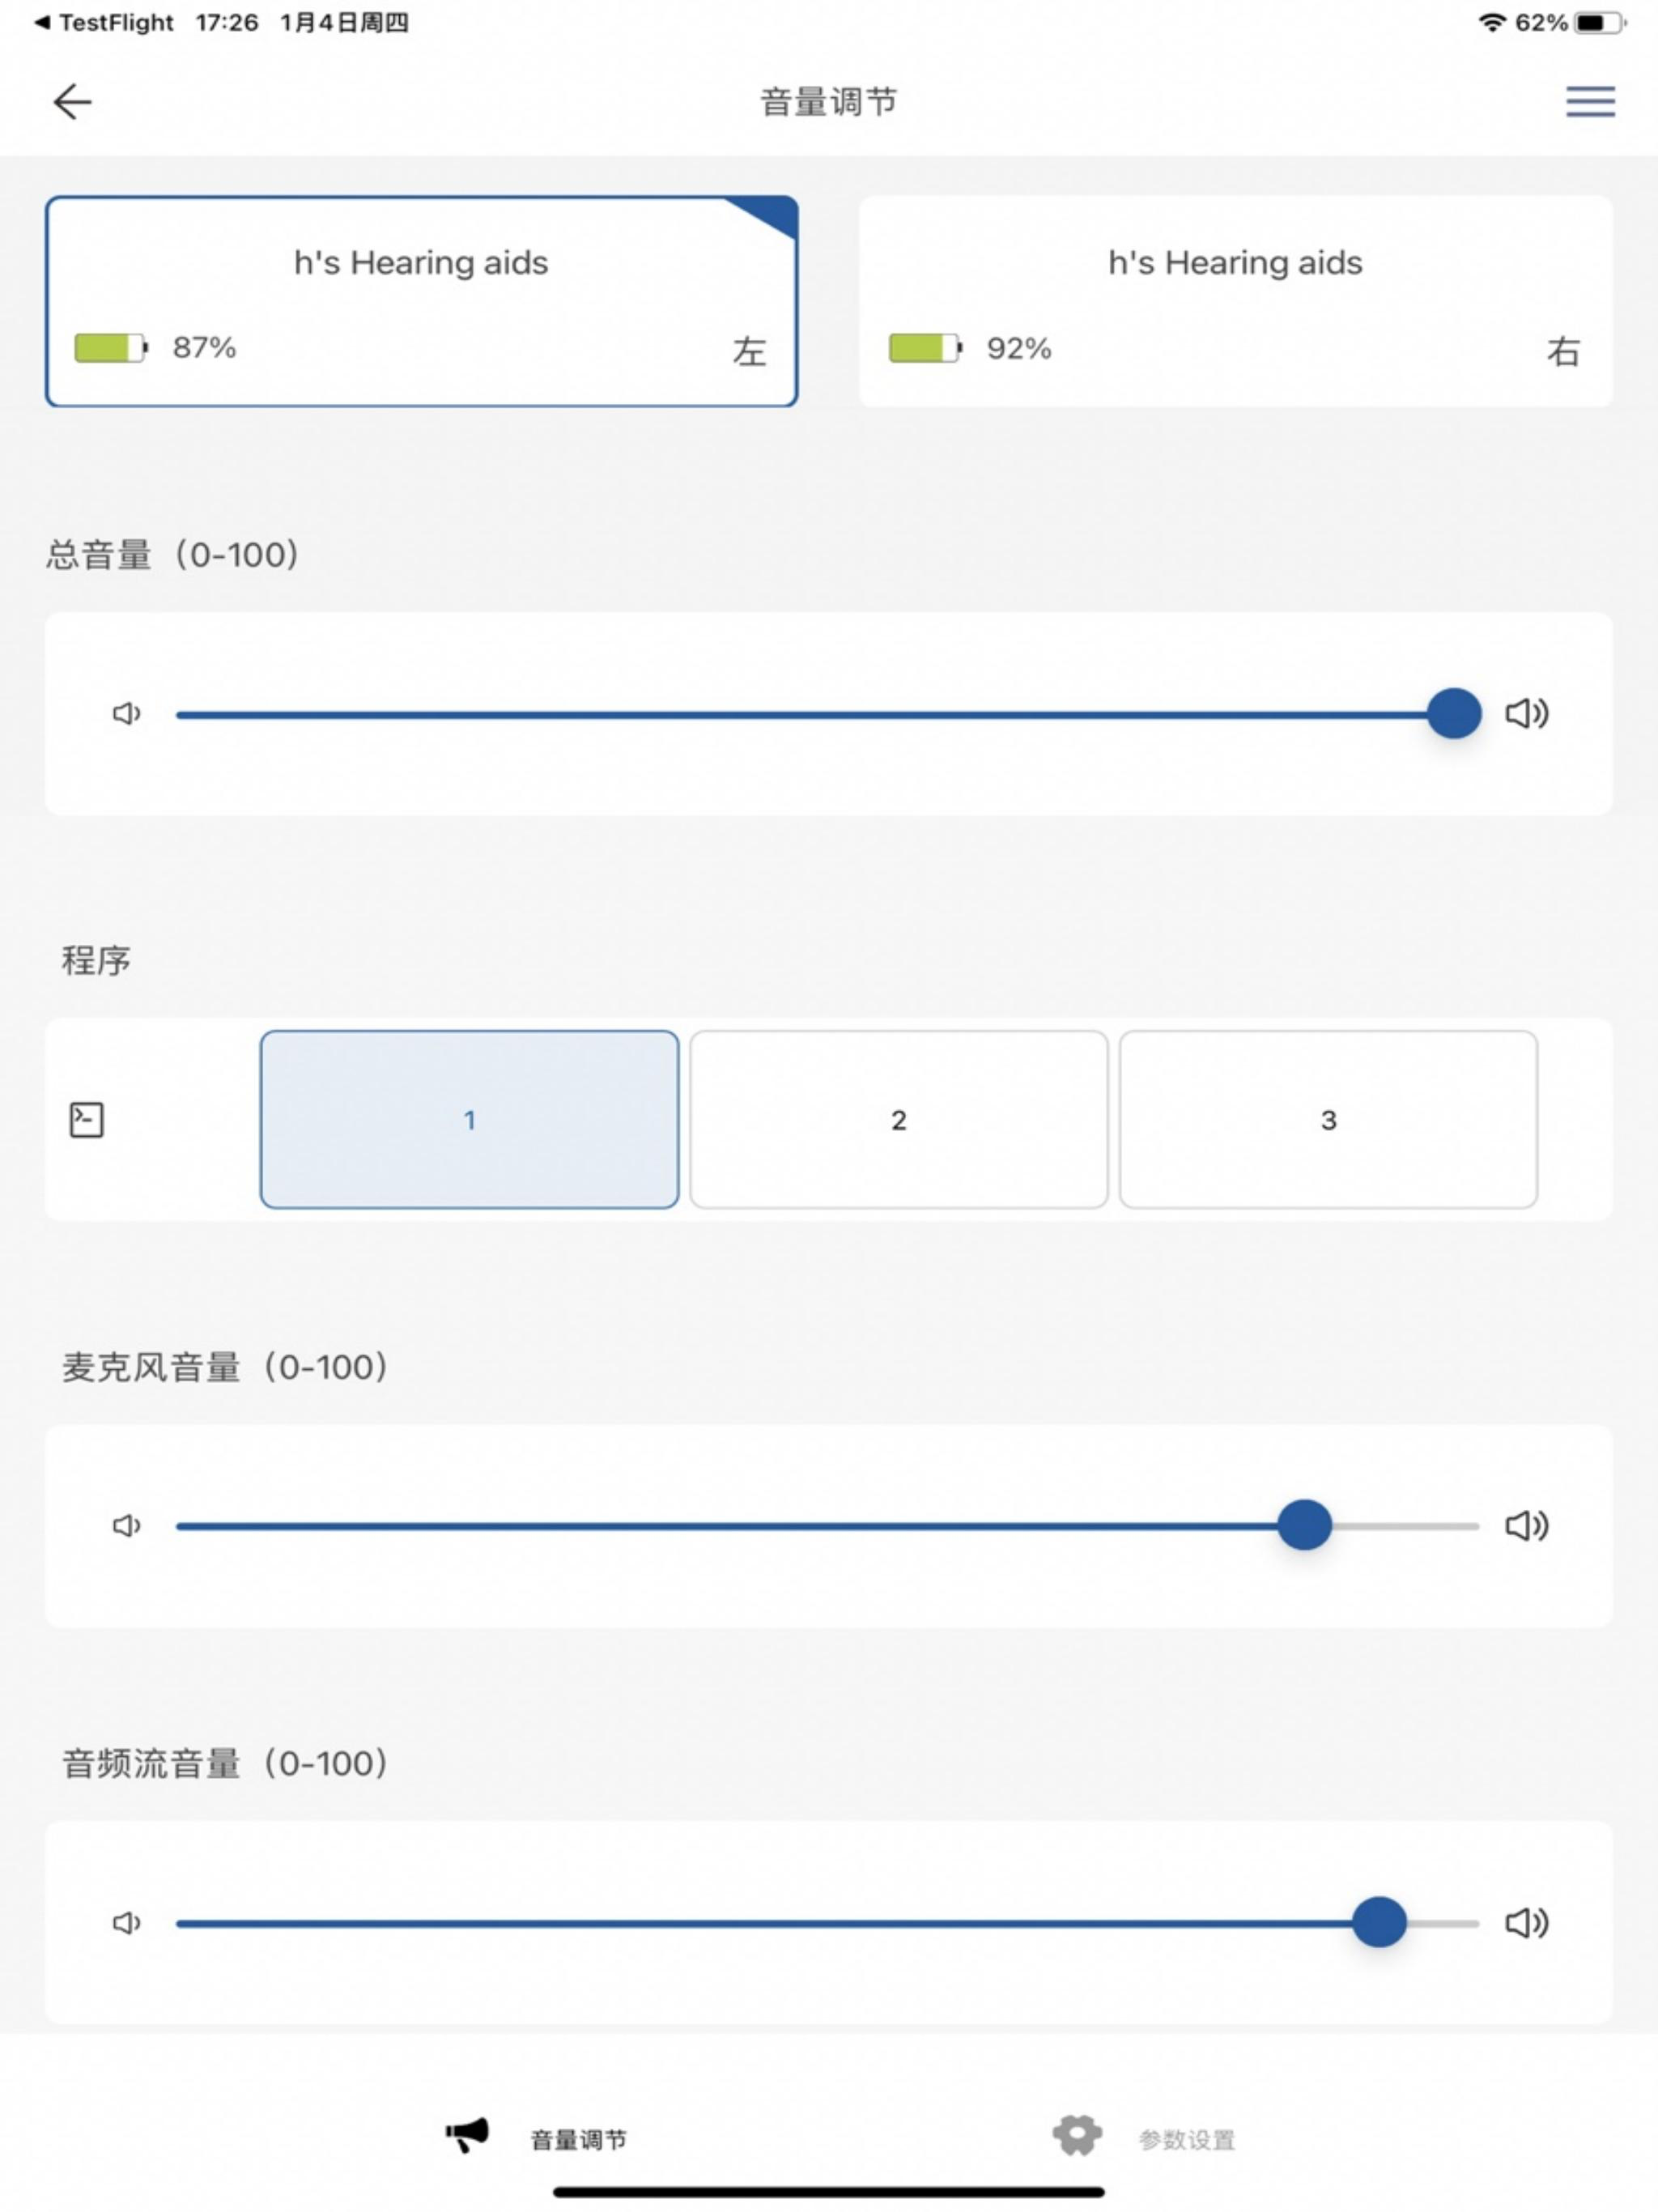The height and width of the screenshot is (2212, 1658).
Task: Choose program 3
Action: tap(1328, 1120)
